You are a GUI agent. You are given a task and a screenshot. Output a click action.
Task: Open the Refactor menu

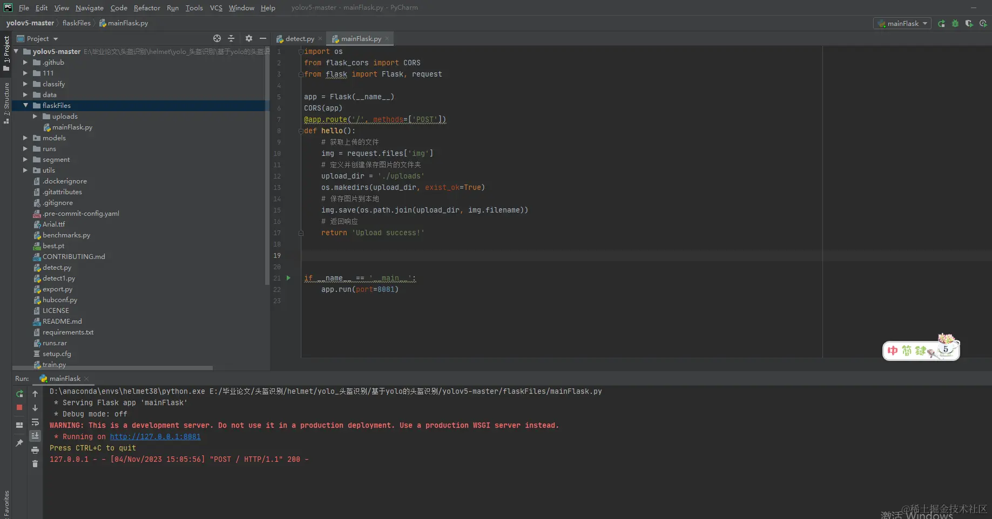point(147,8)
